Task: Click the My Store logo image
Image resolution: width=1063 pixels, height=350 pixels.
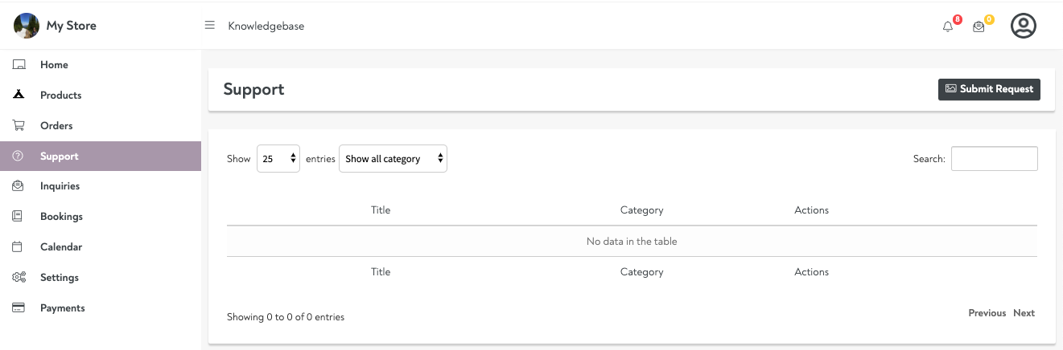Action: pyautogui.click(x=27, y=26)
